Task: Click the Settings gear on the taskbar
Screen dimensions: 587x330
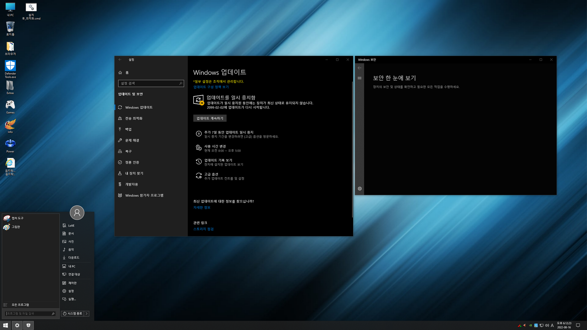Action: coord(17,325)
